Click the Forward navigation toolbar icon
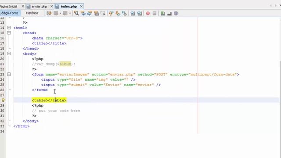Screen dimensions: 281x158 pyautogui.click(x=65, y=13)
